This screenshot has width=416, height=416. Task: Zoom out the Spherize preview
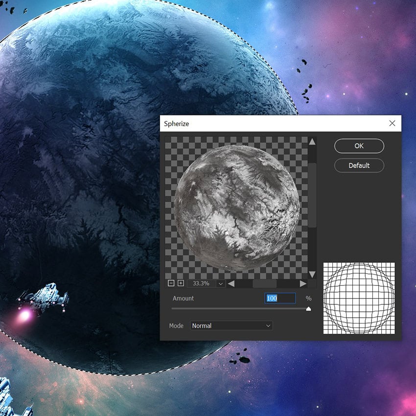(x=171, y=283)
